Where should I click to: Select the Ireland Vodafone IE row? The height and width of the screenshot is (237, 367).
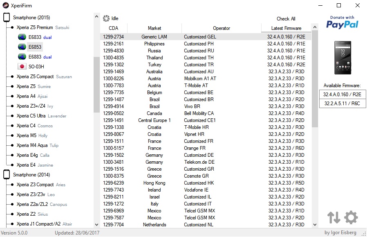[x=206, y=190]
